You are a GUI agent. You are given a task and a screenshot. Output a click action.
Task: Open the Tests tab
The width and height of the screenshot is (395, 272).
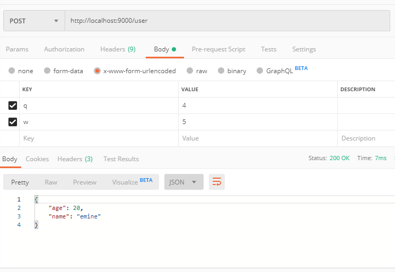pyautogui.click(x=268, y=49)
